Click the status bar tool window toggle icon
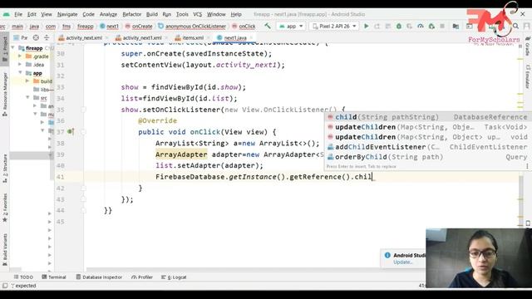532x299 pixels. point(4,286)
